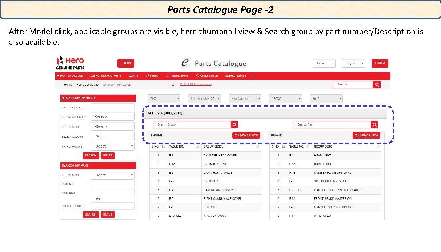Click Engine Thumbnail View button
Viewport: 441px width, 252px height.
[x=246, y=136]
